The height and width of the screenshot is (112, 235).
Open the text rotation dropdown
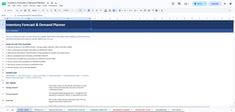click(x=136, y=11)
